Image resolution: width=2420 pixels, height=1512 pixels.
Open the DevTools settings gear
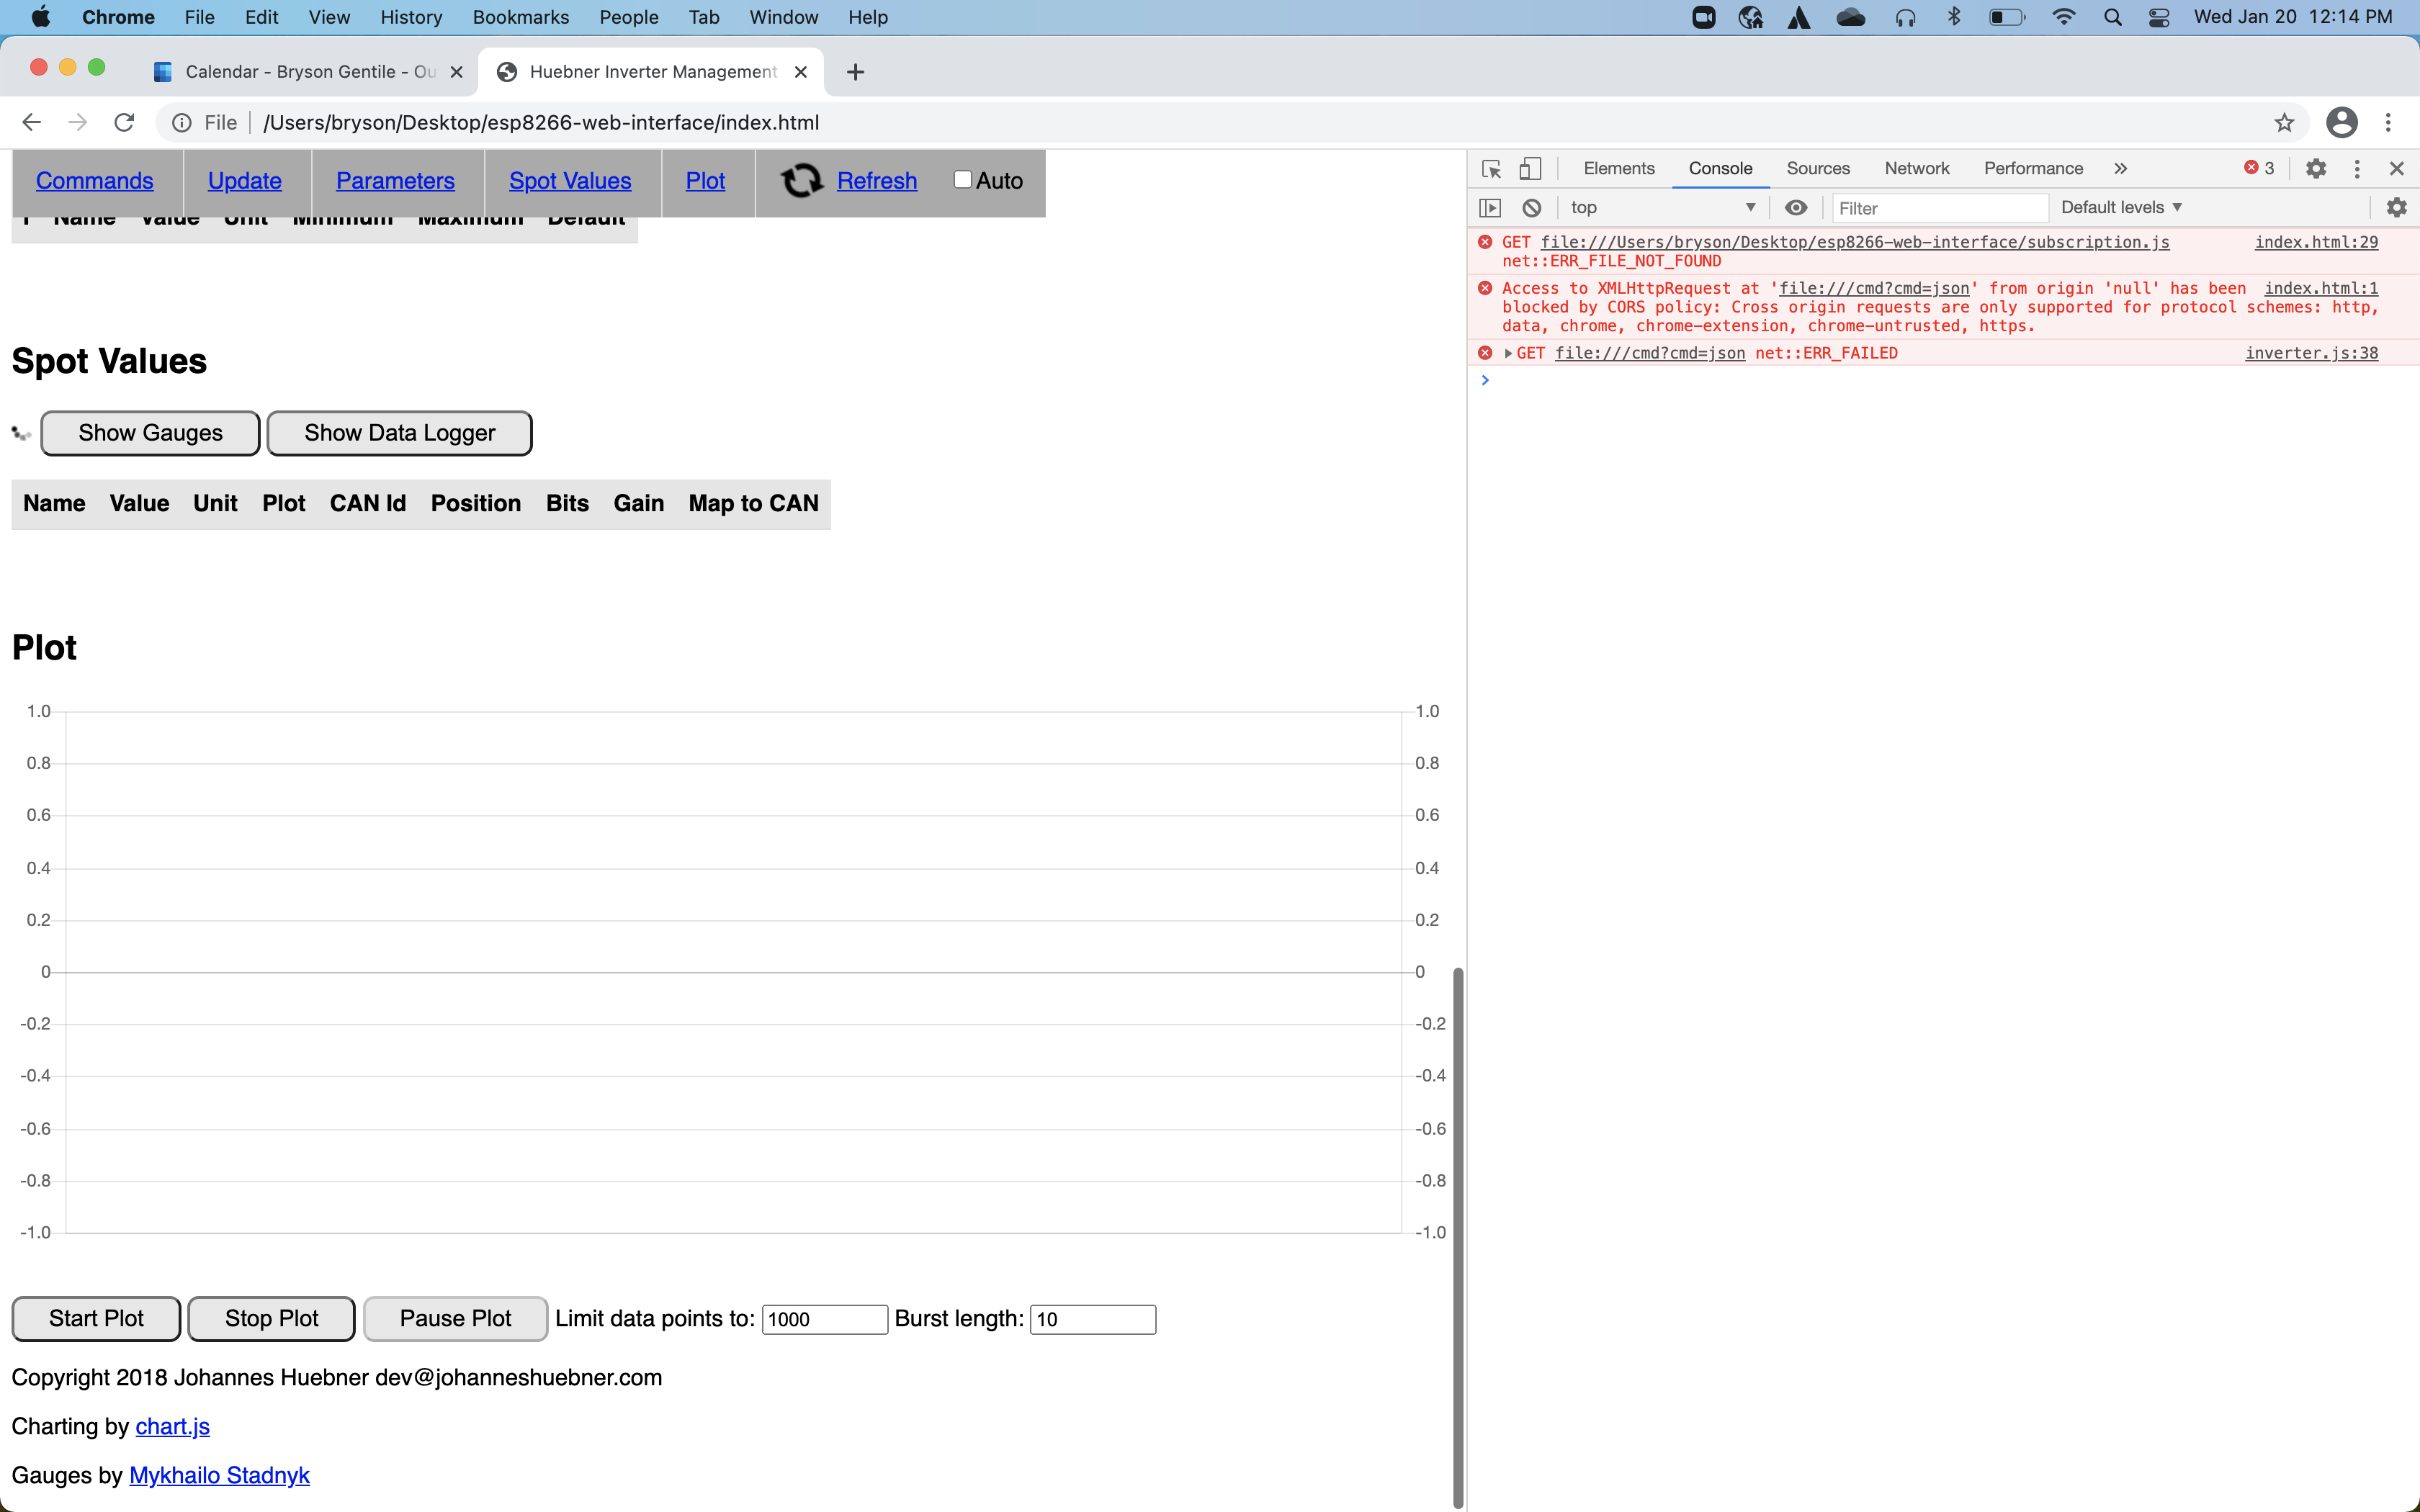point(2315,169)
